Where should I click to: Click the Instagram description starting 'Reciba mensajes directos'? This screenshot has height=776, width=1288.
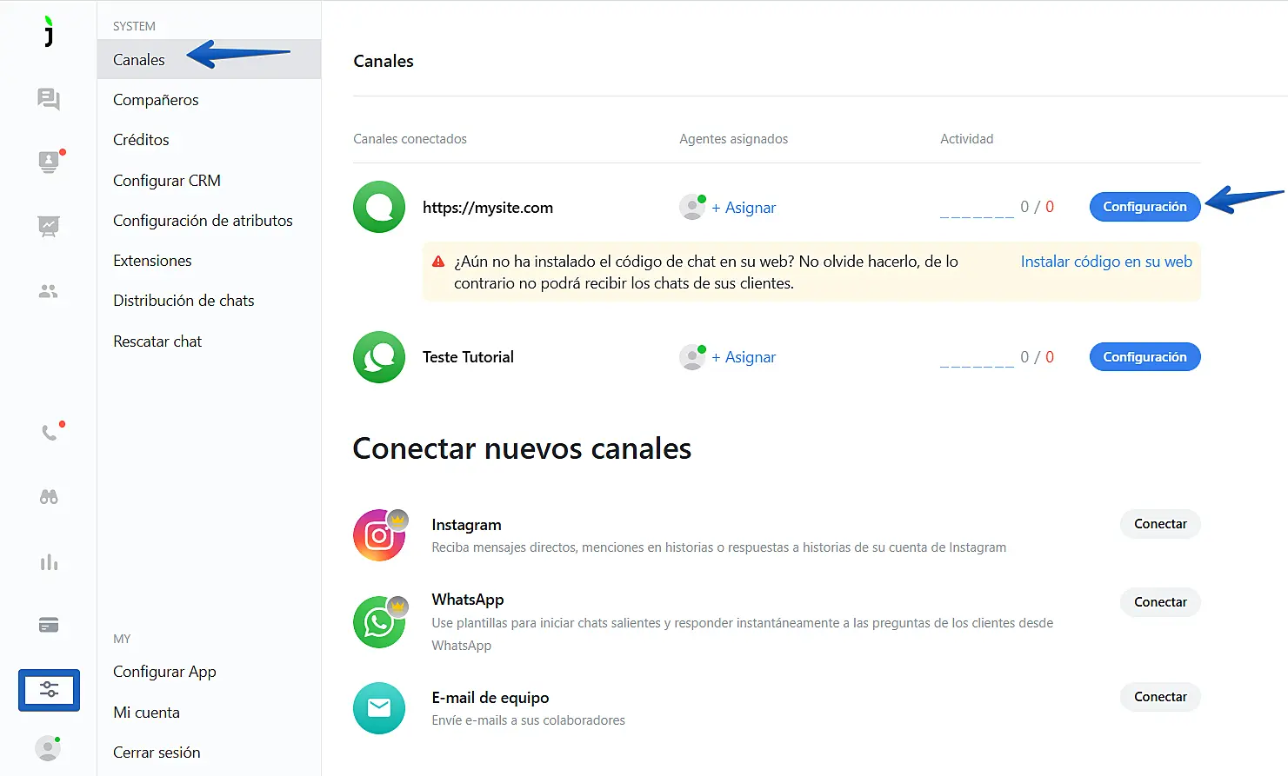[x=718, y=547]
